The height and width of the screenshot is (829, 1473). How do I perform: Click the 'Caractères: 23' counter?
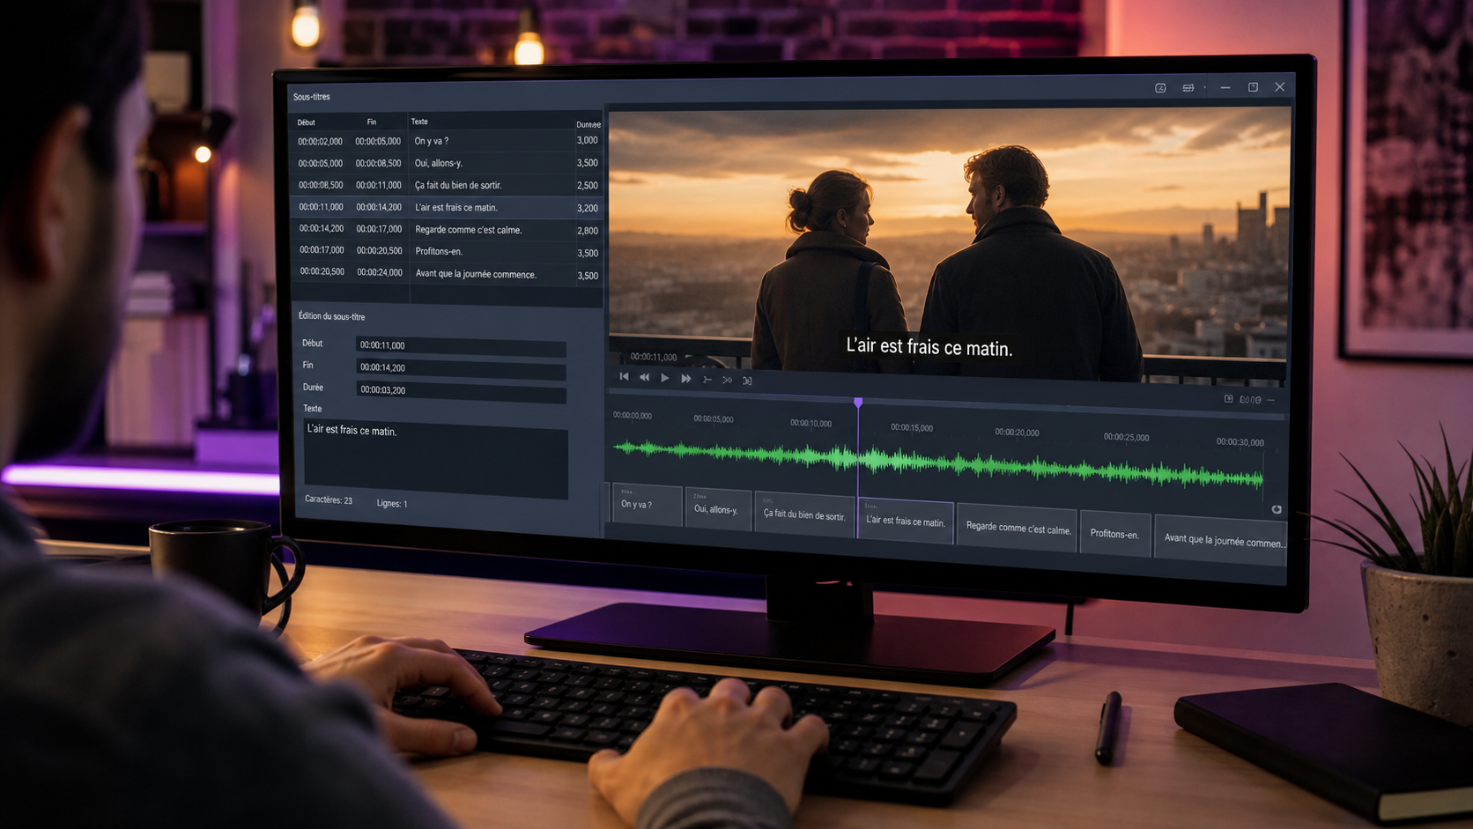click(329, 500)
